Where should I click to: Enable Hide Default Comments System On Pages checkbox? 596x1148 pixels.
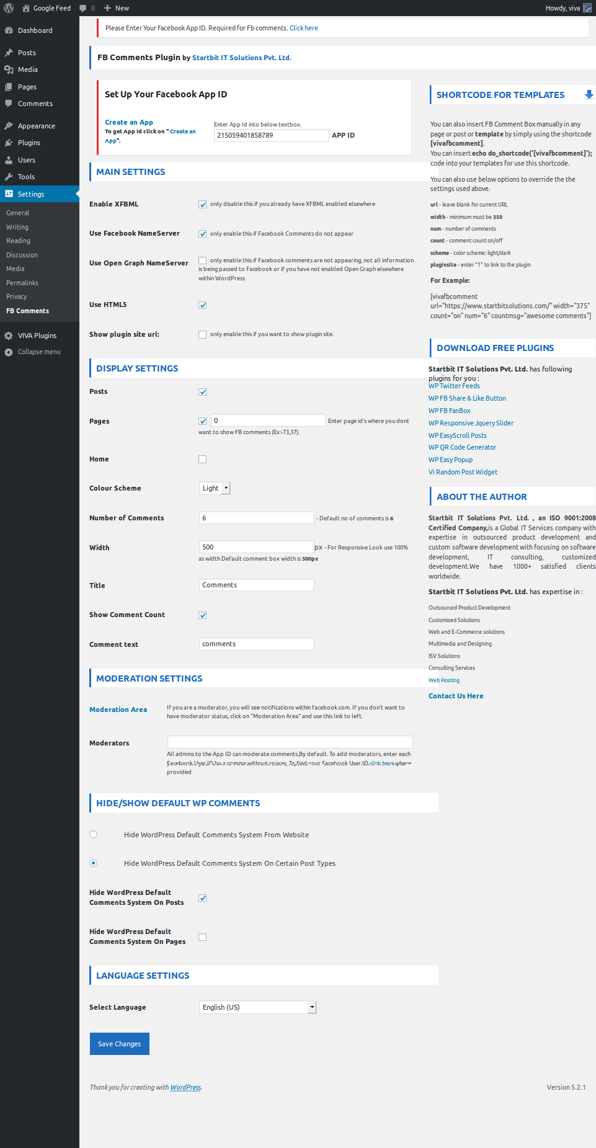click(x=202, y=937)
